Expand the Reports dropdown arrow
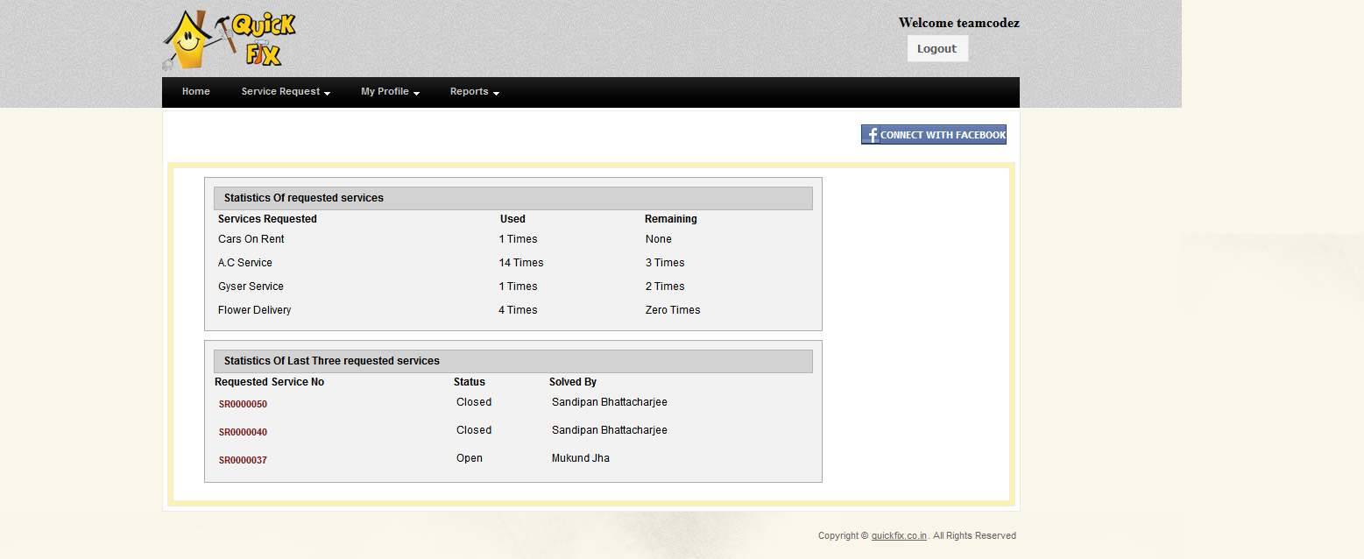1364x559 pixels. (496, 93)
